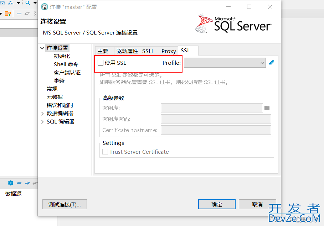The image size is (324, 226).
Task: Click the pencil edit profile icon
Action: coord(272,63)
